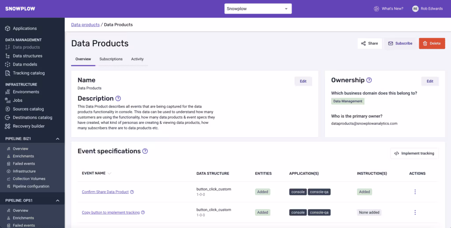
Task: Click Entities Added badge in Confirm Share row
Action: click(262, 192)
